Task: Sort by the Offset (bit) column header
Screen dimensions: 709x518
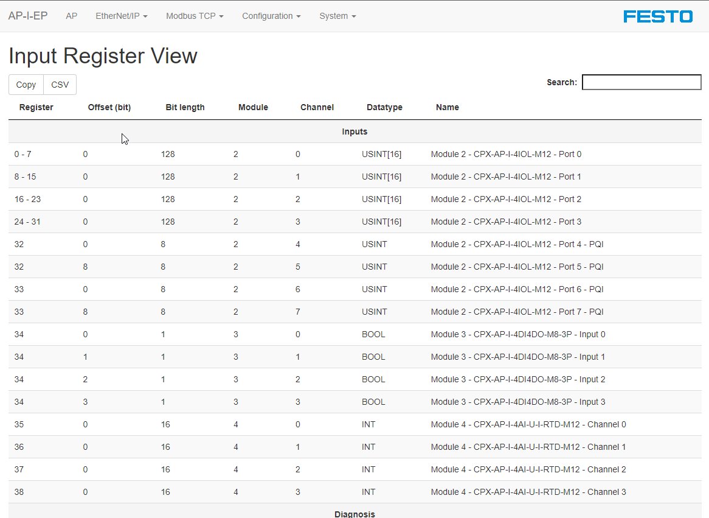Action: pyautogui.click(x=109, y=107)
